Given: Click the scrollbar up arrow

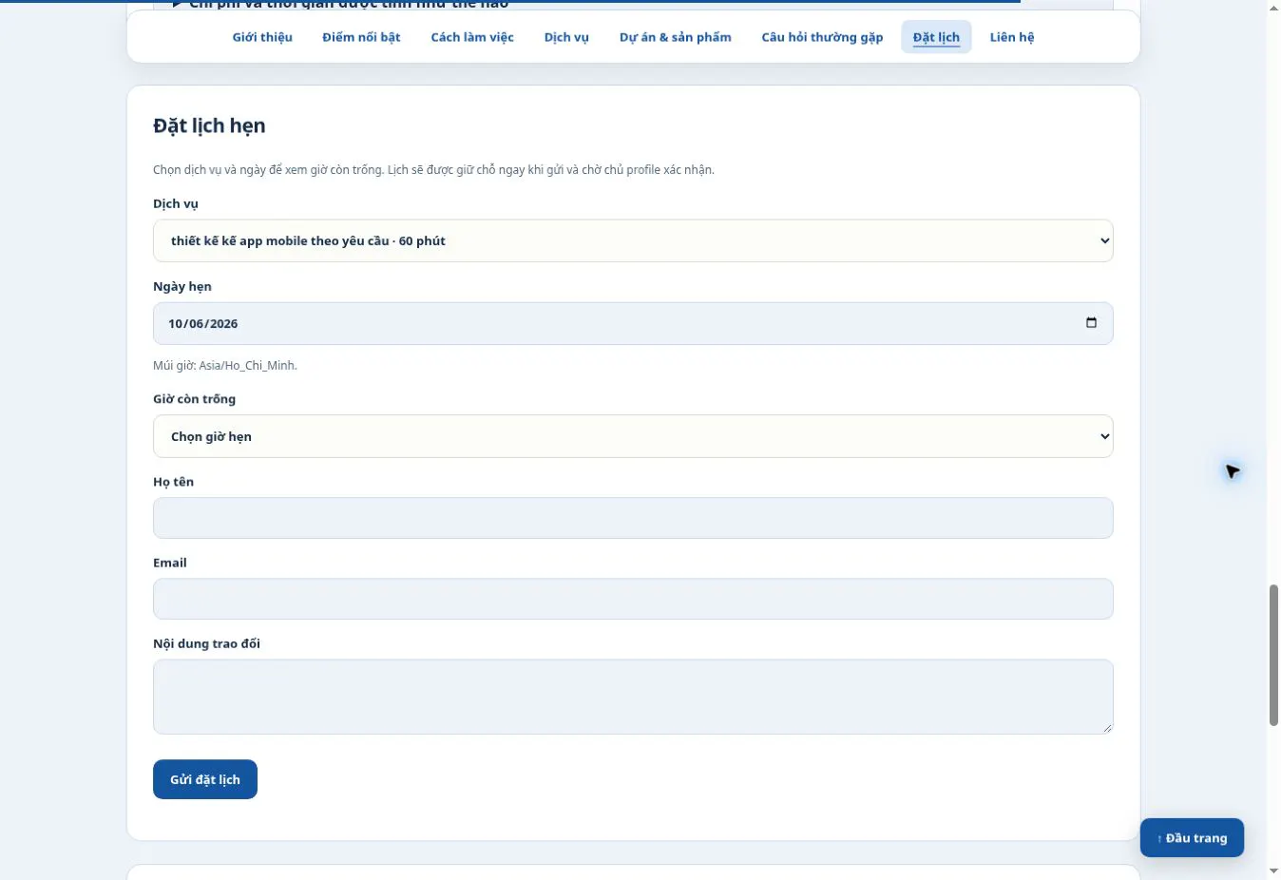Looking at the screenshot, I should click(1273, 8).
